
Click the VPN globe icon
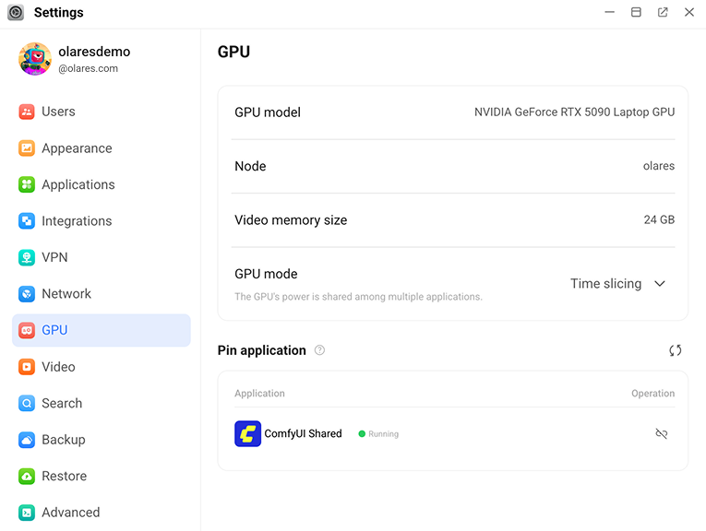27,257
